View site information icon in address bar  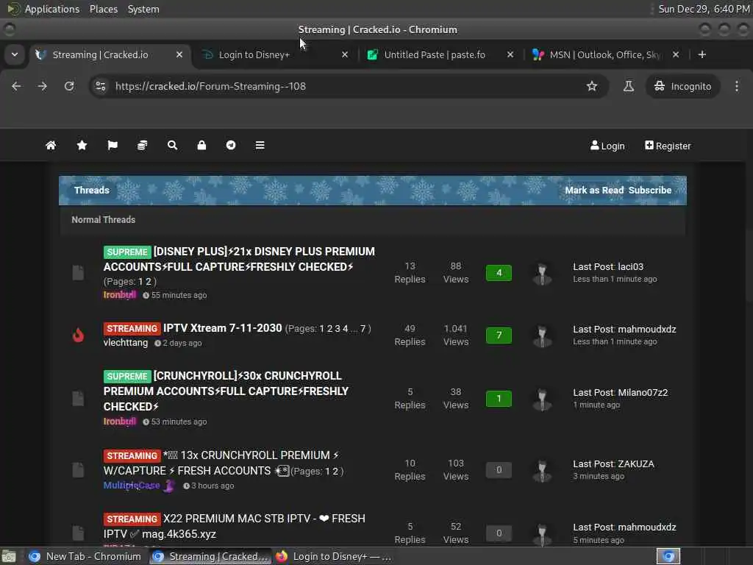(x=100, y=86)
